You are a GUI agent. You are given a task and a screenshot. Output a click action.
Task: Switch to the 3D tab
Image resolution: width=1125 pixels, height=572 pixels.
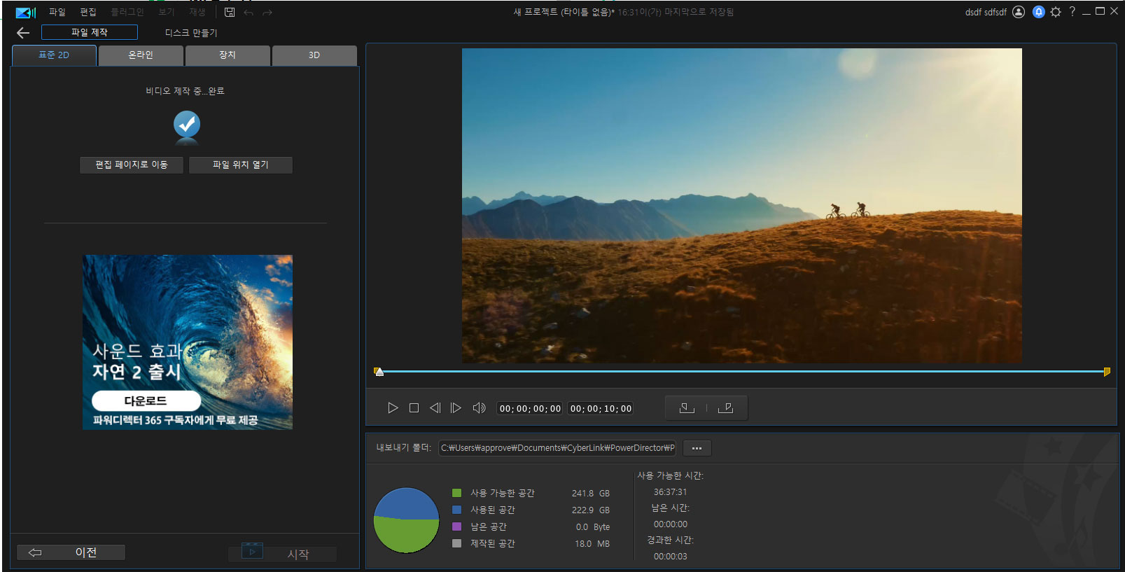pyautogui.click(x=314, y=55)
